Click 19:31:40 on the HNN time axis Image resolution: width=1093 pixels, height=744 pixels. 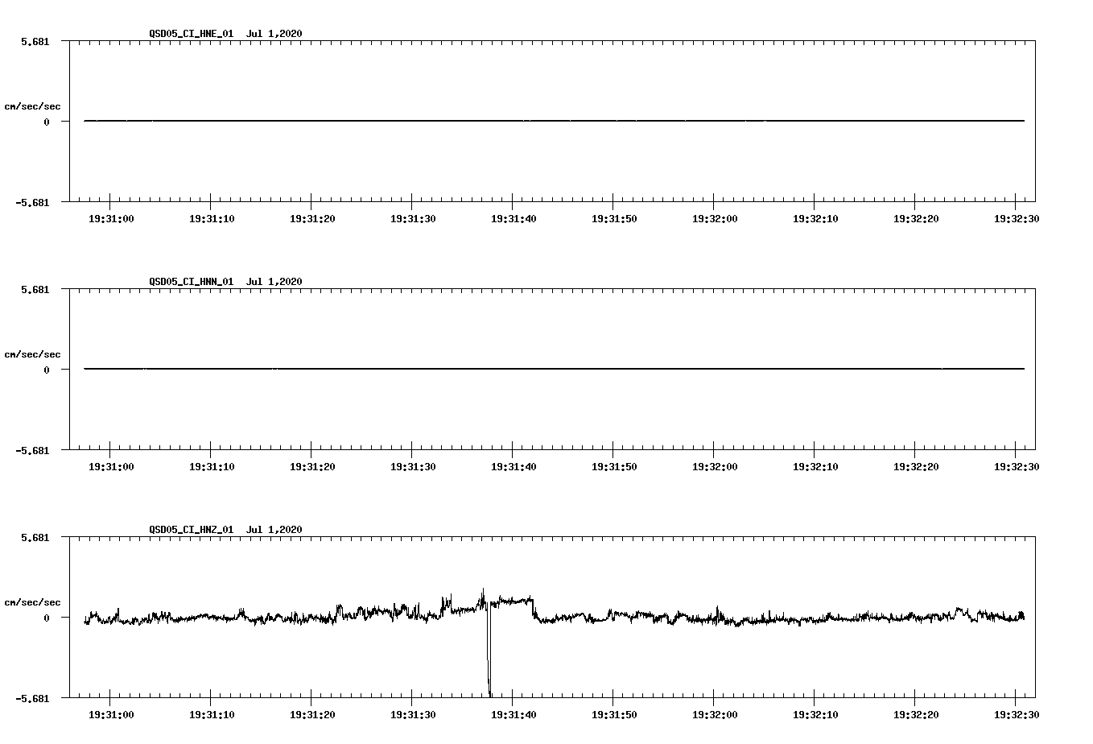tap(514, 466)
